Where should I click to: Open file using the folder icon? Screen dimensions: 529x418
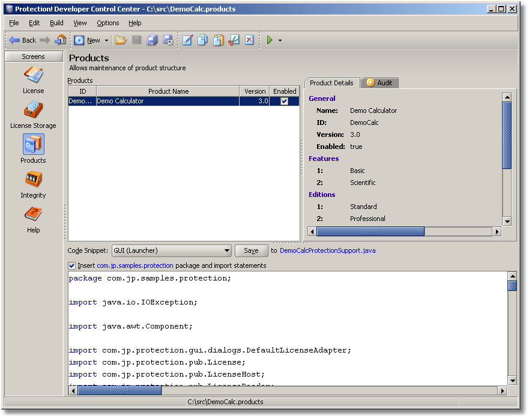pyautogui.click(x=121, y=40)
